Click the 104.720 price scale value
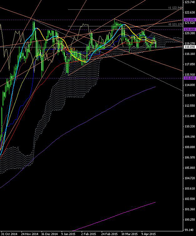 pyautogui.click(x=190, y=178)
